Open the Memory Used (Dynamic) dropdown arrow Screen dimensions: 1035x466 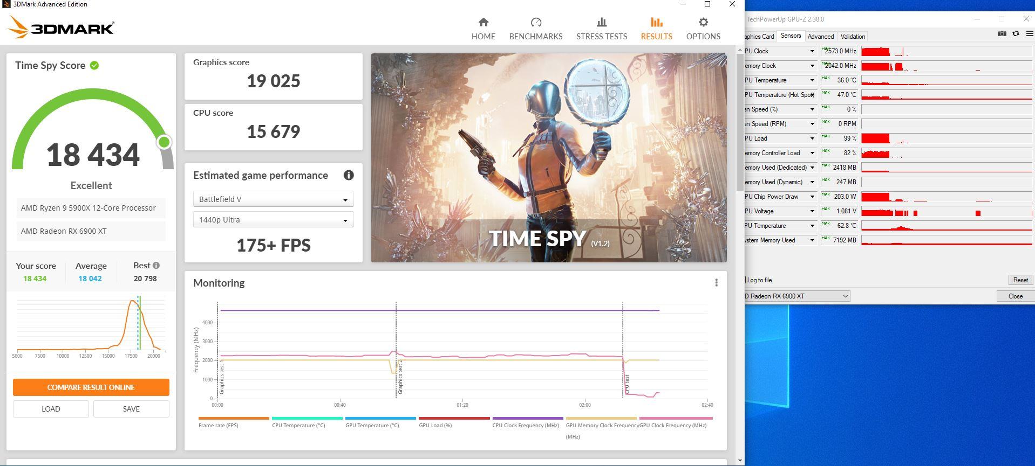(812, 182)
